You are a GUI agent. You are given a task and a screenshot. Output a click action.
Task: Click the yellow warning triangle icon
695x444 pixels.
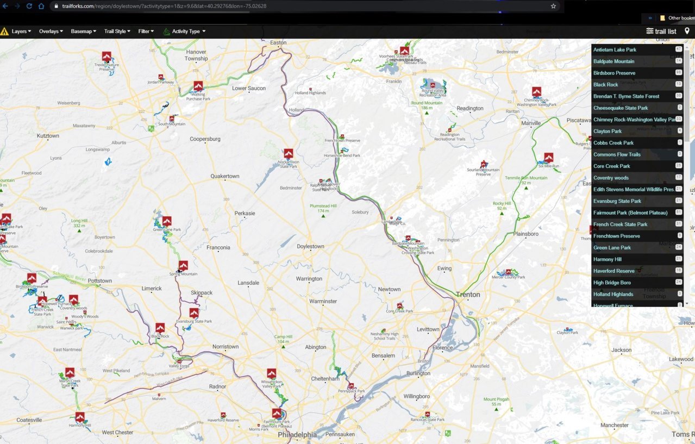click(x=4, y=32)
